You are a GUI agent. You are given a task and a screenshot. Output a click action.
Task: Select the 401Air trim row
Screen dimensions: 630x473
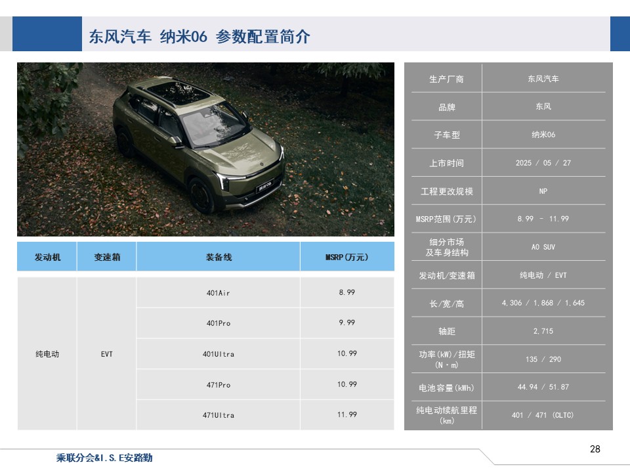click(219, 293)
